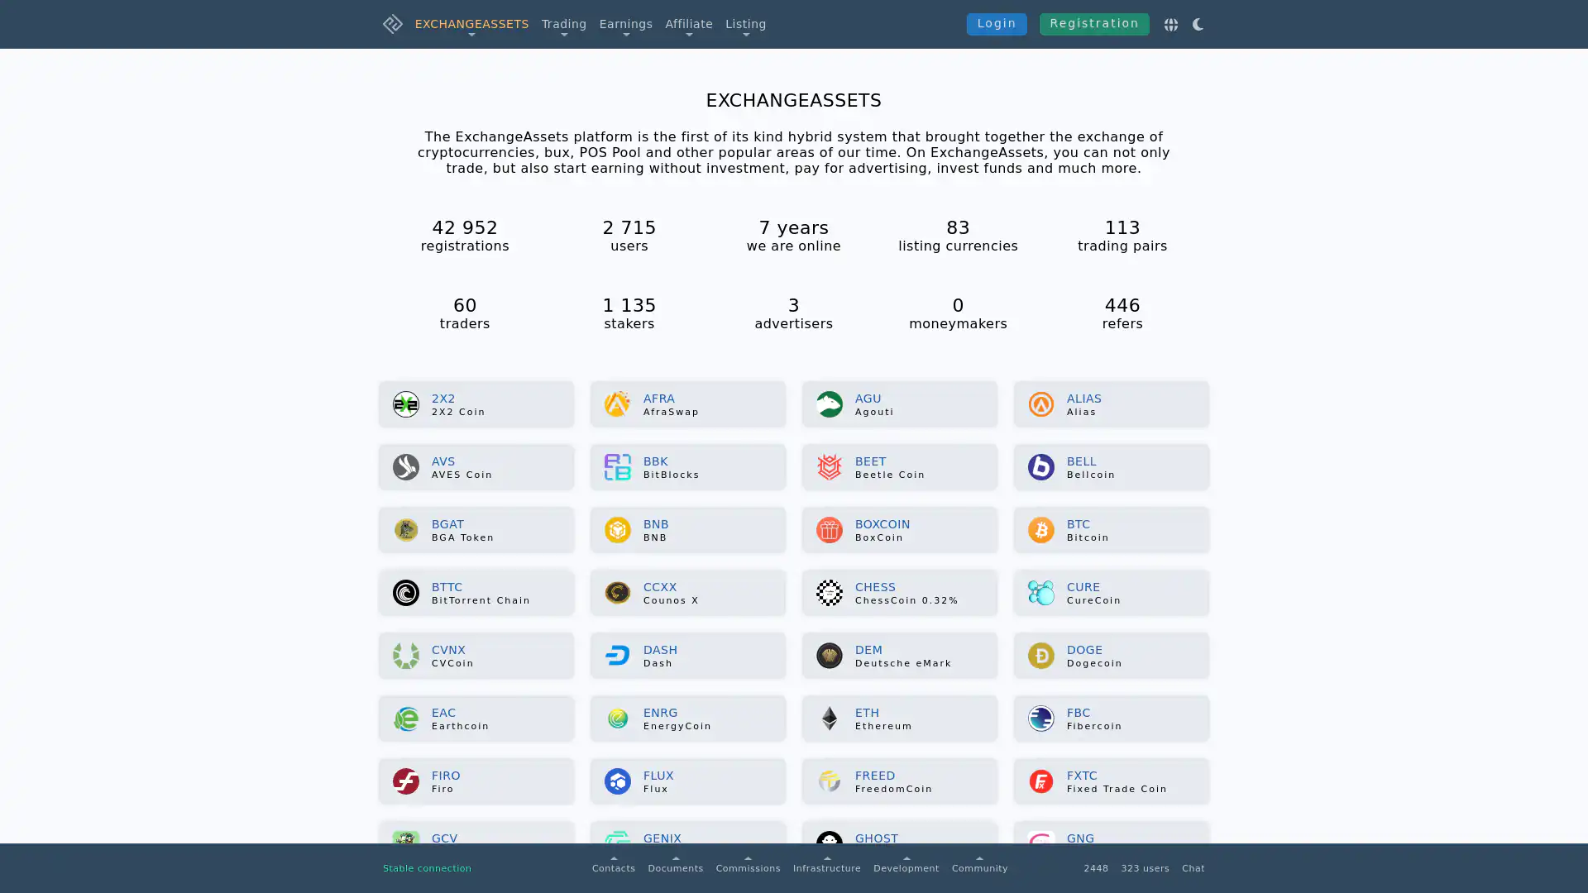Screen dimensions: 1588x893
Task: Click the ExchangeAssets logo icon
Action: [x=392, y=24]
